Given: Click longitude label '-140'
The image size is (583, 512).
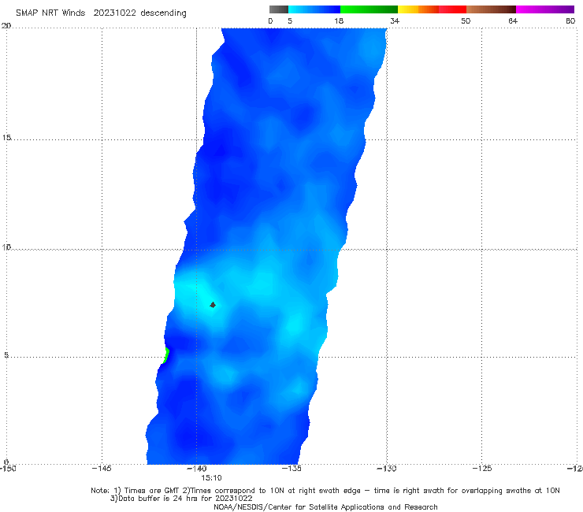Looking at the screenshot, I should [x=196, y=469].
